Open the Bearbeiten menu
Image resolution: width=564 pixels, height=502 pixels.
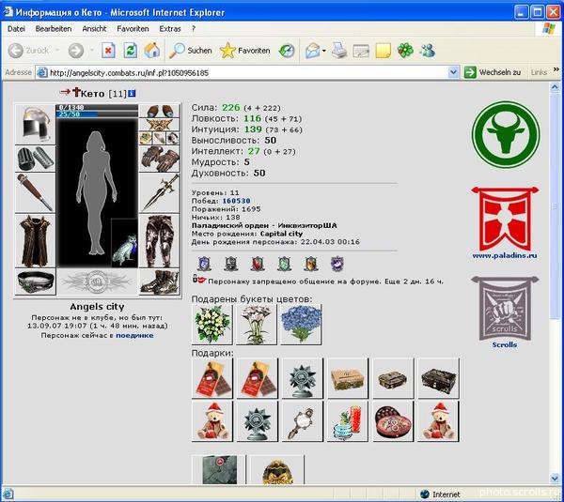coord(54,29)
